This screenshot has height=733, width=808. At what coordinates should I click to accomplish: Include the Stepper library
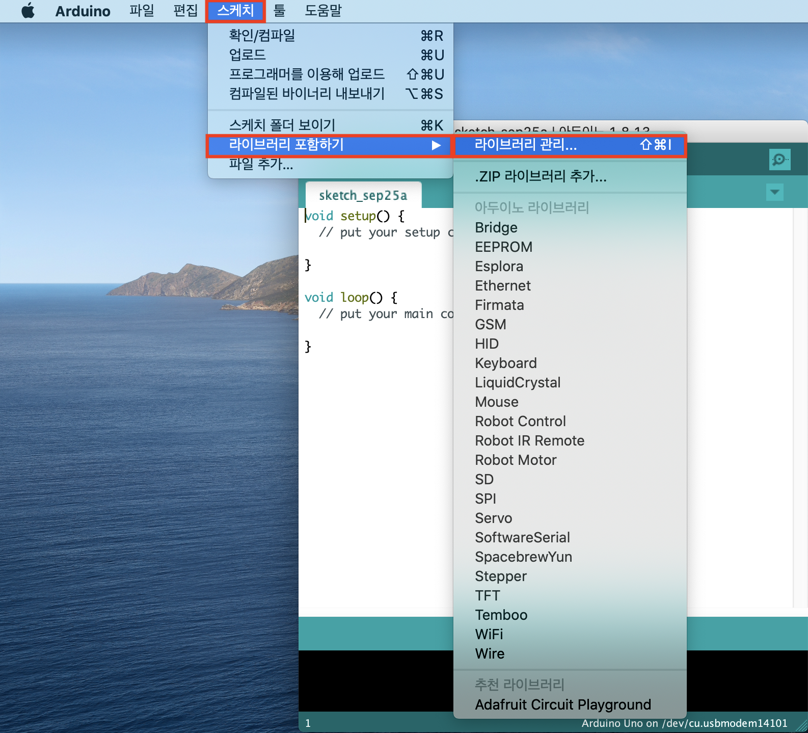point(570,577)
